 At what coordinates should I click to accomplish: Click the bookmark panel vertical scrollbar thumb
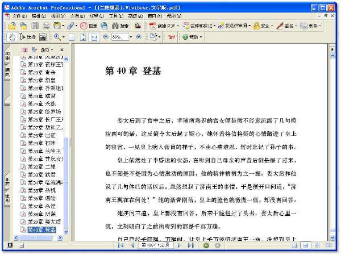(66, 183)
